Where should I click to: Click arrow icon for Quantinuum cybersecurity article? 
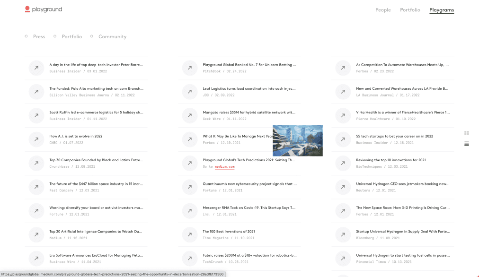(x=190, y=187)
